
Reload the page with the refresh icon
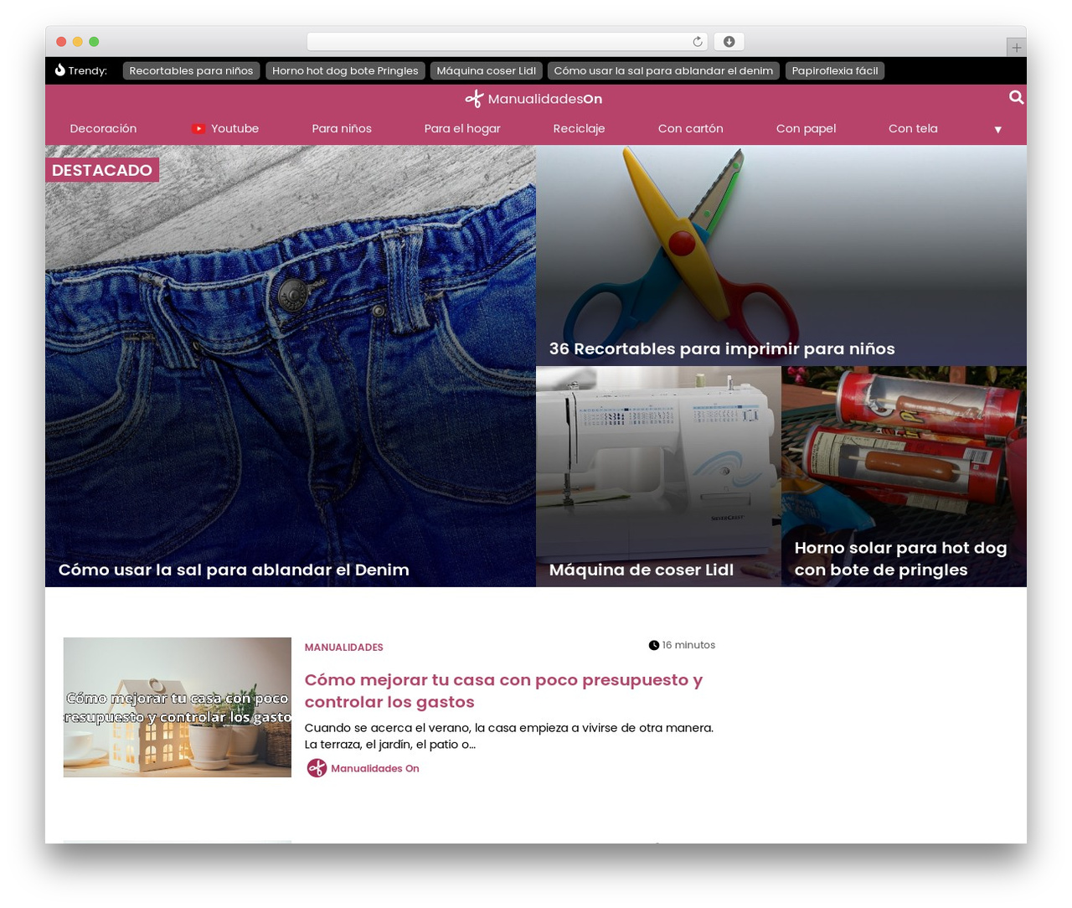pos(697,42)
